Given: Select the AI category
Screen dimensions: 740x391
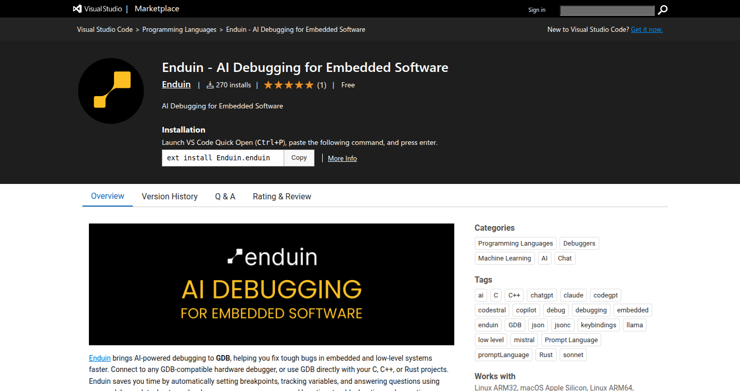Looking at the screenshot, I should tap(544, 258).
